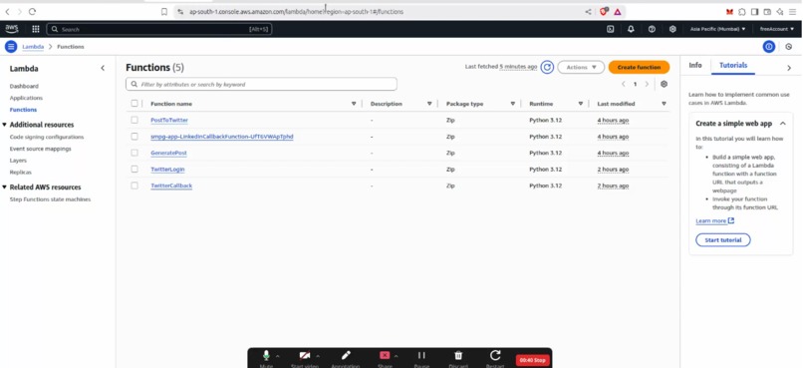Refresh the functions list
This screenshot has width=803, height=368.
pyautogui.click(x=547, y=67)
